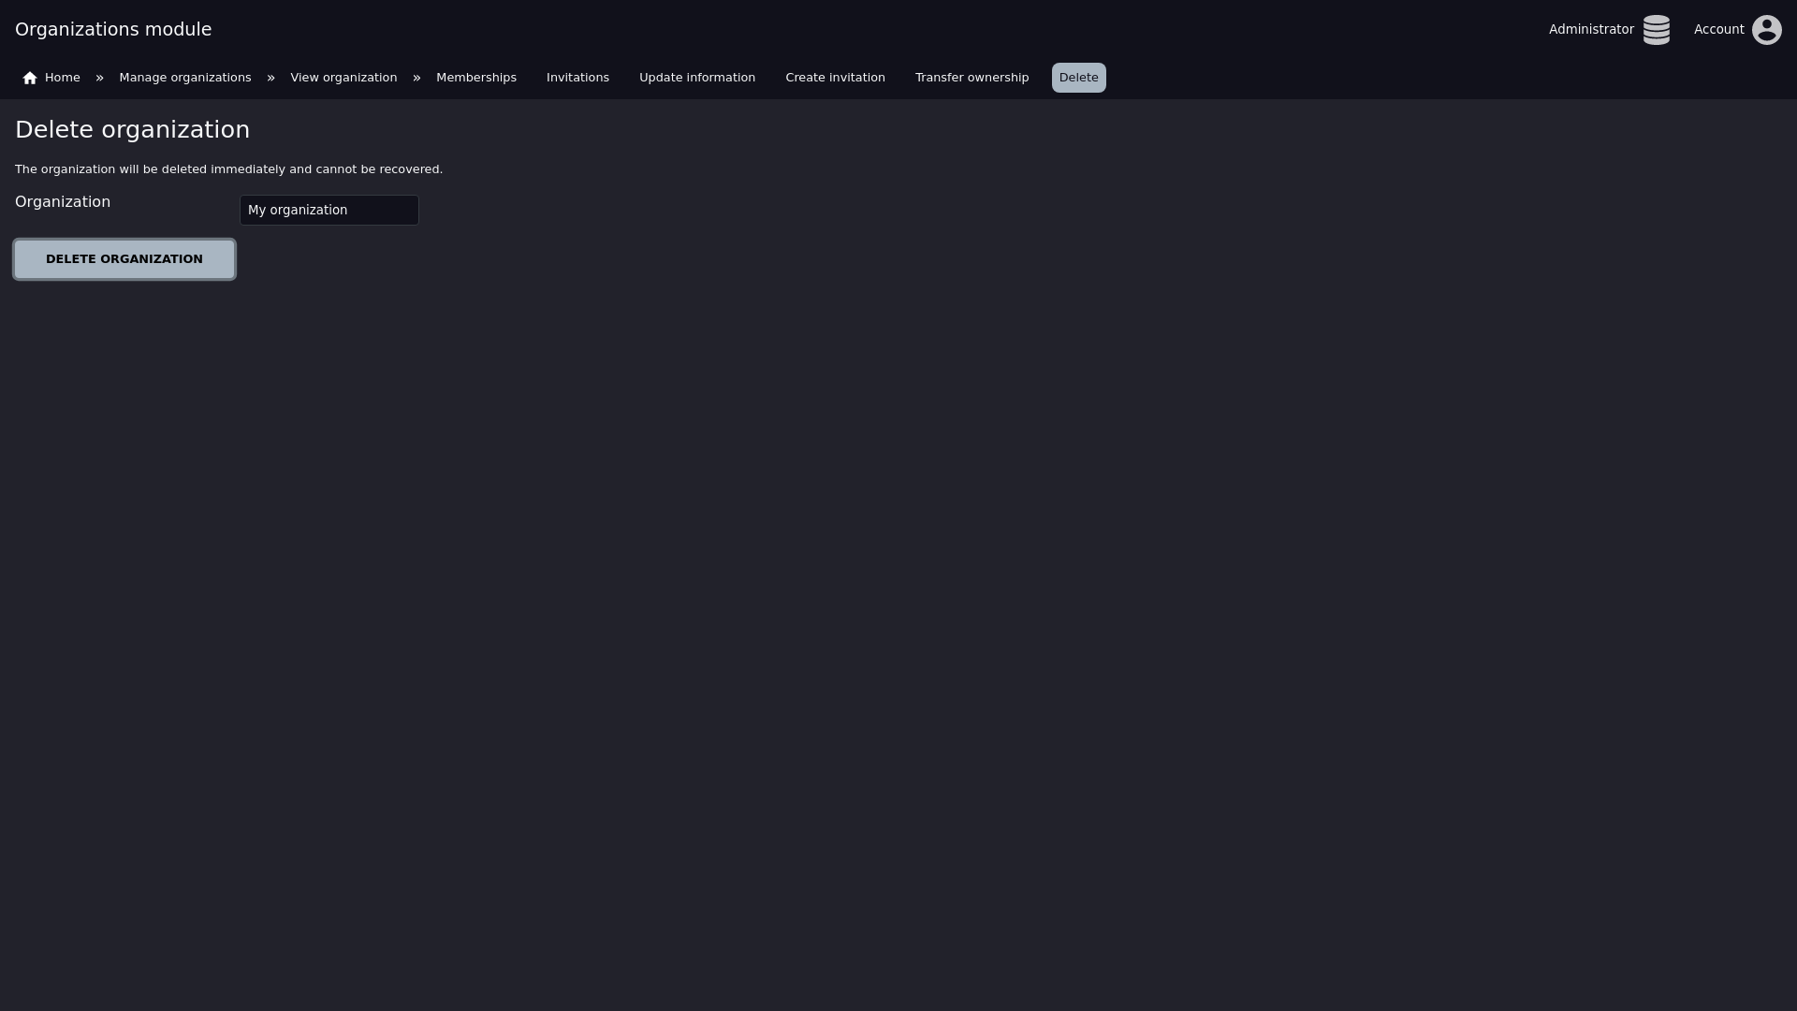Navigate to Manage organizations breadcrumb
Viewport: 1797px width, 1011px height.
pos(185,78)
